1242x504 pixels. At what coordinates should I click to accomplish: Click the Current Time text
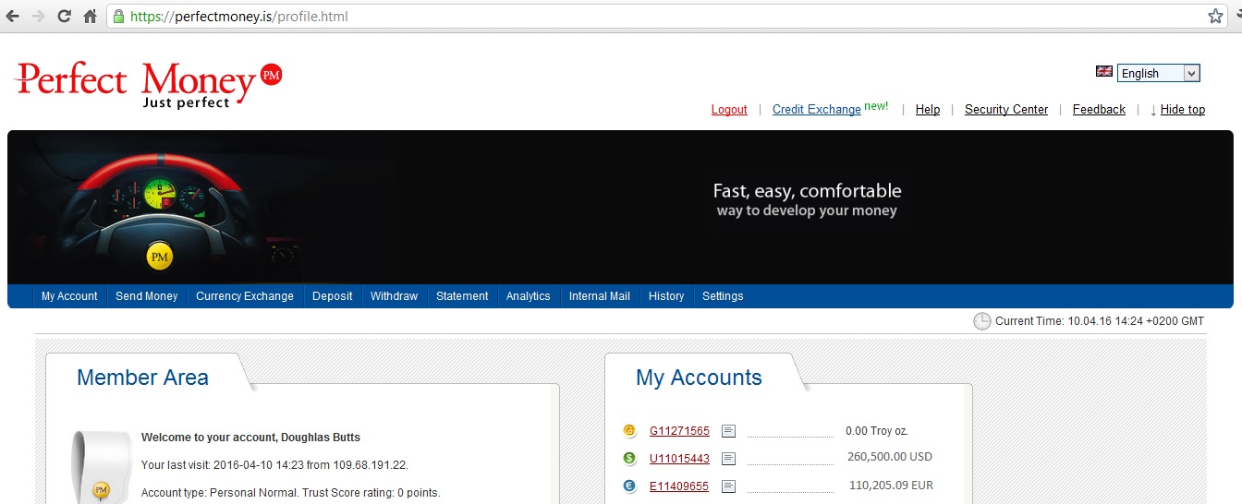pos(1100,321)
